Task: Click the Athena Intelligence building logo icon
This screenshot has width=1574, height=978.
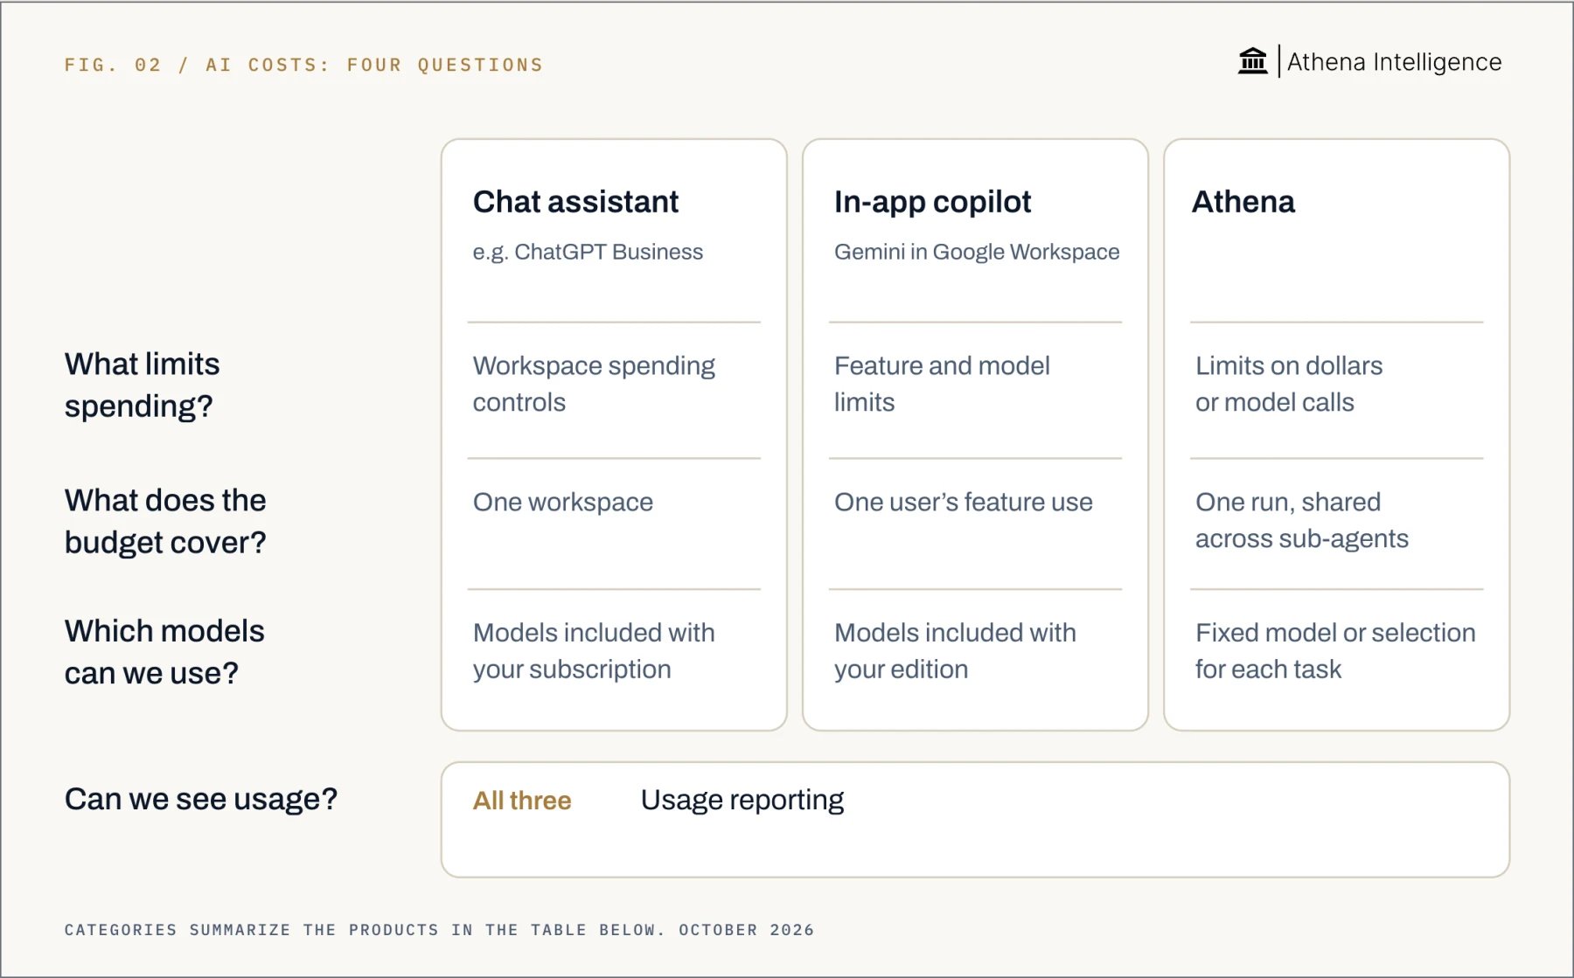Action: [1252, 61]
